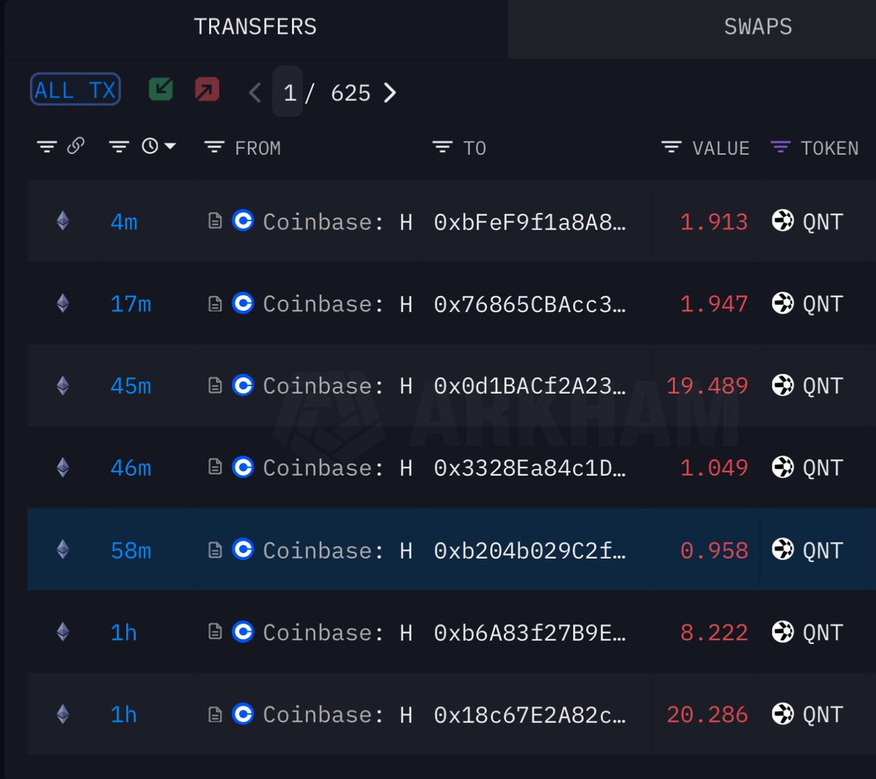This screenshot has width=876, height=779.
Task: Click the QNT token icon in the 17m row
Action: click(783, 303)
